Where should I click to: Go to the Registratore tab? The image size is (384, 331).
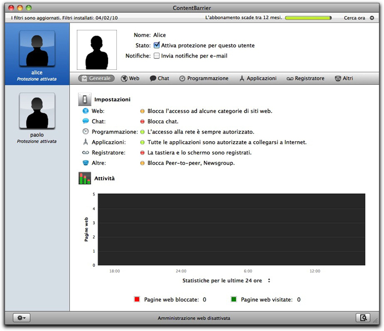(x=305, y=78)
